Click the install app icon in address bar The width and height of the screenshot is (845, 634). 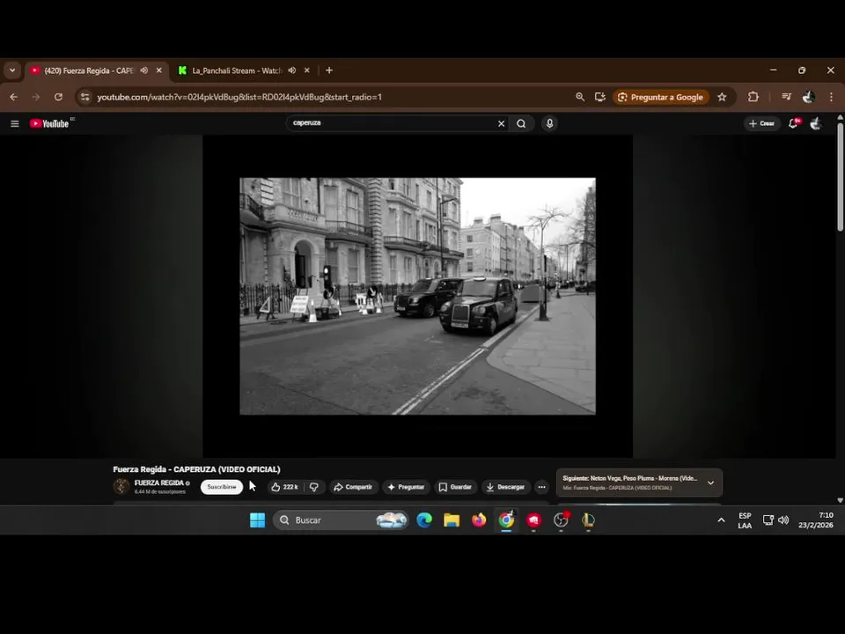(599, 97)
